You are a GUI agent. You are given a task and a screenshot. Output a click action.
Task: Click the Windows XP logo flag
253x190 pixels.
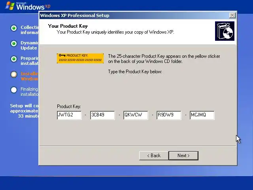(9, 6)
